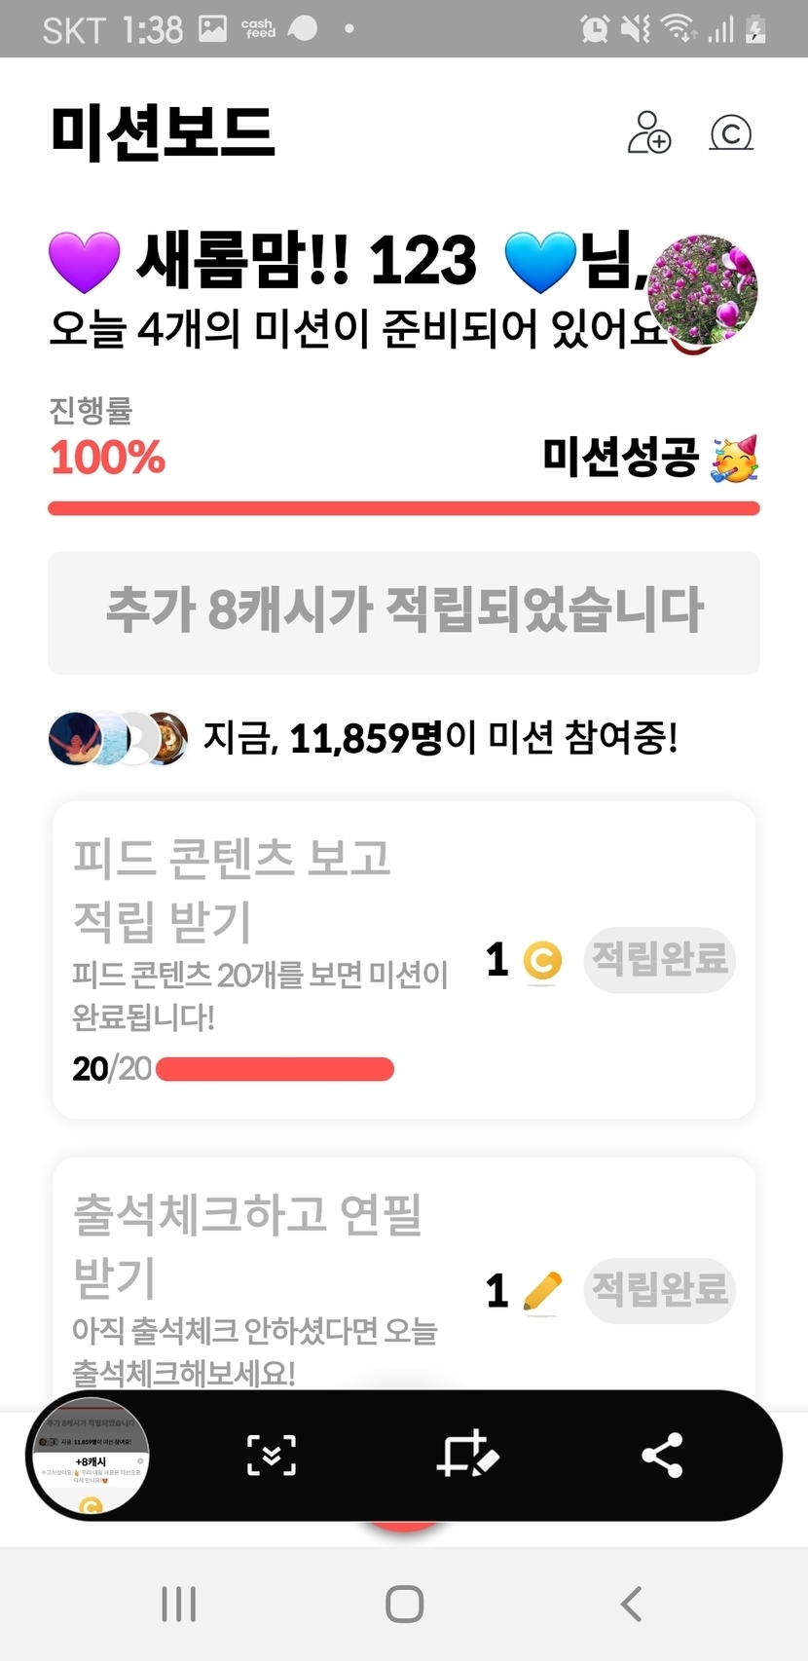Tap the pencil reward icon
808x1661 pixels.
click(x=542, y=1291)
